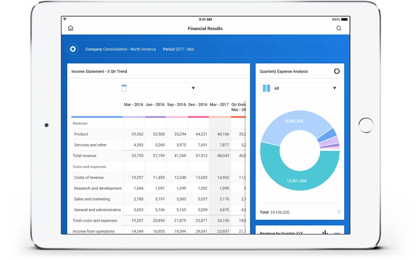Click the pink color bar above Mar - 2017

point(219,117)
